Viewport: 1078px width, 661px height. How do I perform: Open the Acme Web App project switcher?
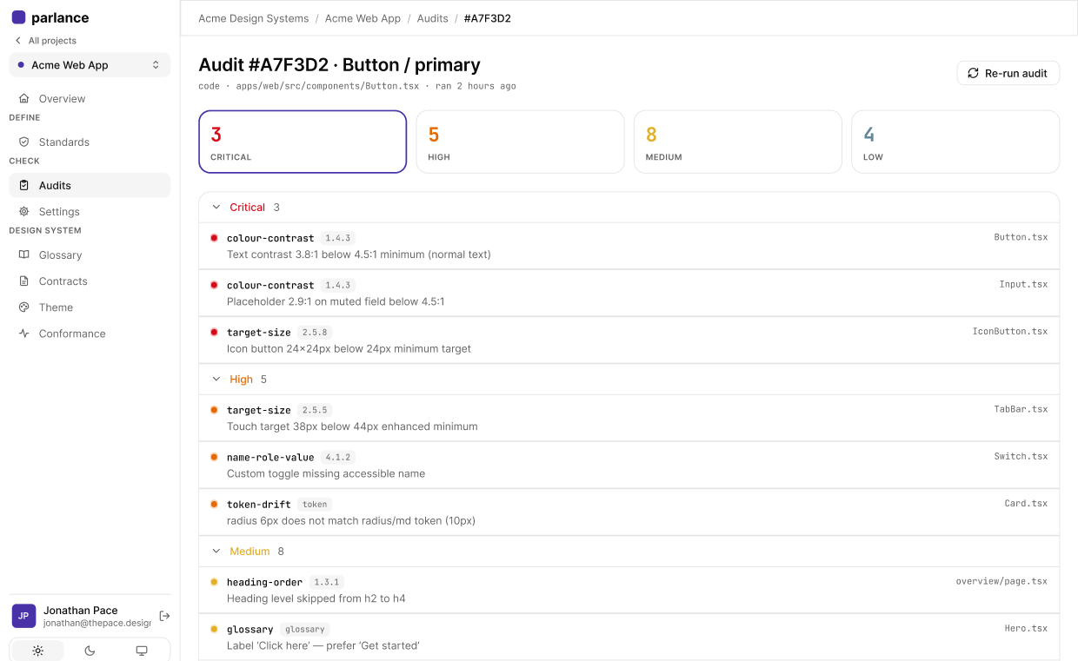[x=90, y=65]
